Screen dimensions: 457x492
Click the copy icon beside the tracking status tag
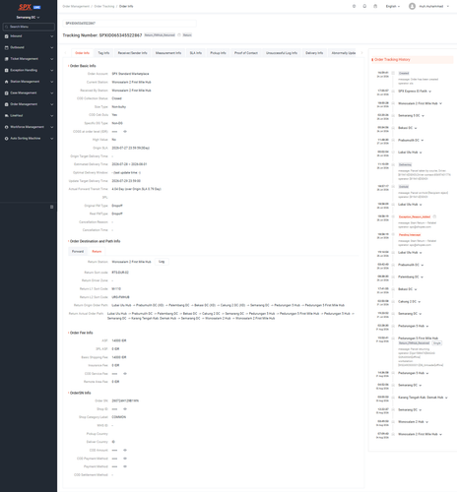tap(179, 35)
